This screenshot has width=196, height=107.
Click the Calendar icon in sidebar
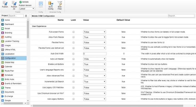tap(3, 67)
